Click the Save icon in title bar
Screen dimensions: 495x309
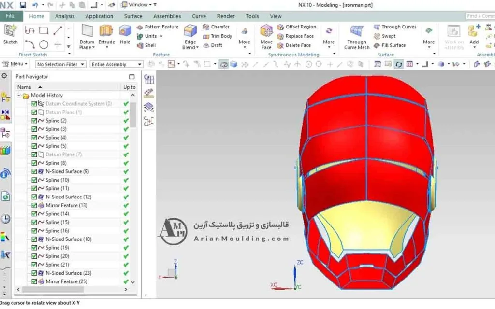tap(23, 5)
